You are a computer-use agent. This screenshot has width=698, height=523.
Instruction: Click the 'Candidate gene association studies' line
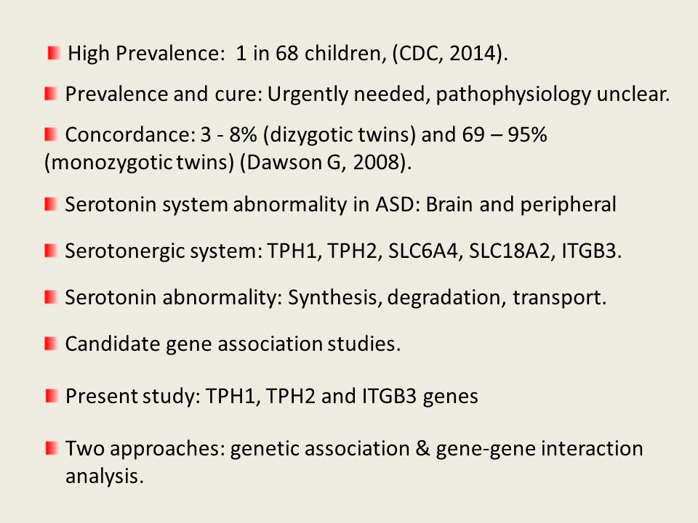point(233,344)
